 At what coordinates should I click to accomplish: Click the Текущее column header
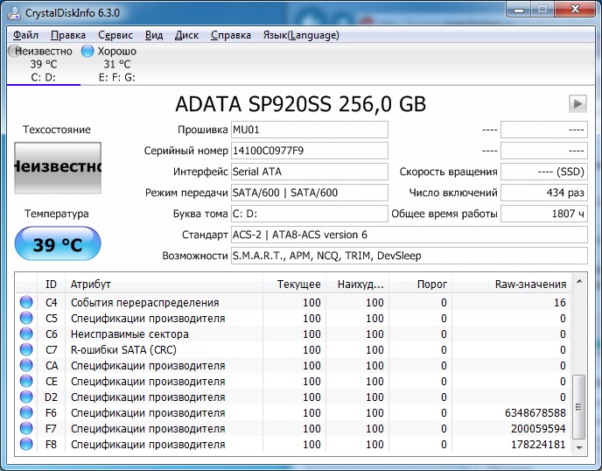294,285
